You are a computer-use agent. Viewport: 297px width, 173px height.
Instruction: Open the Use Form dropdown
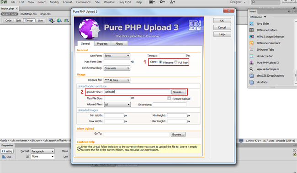(117, 56)
